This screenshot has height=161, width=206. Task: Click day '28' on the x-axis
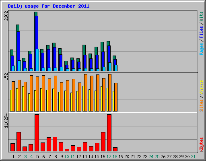[175, 157]
